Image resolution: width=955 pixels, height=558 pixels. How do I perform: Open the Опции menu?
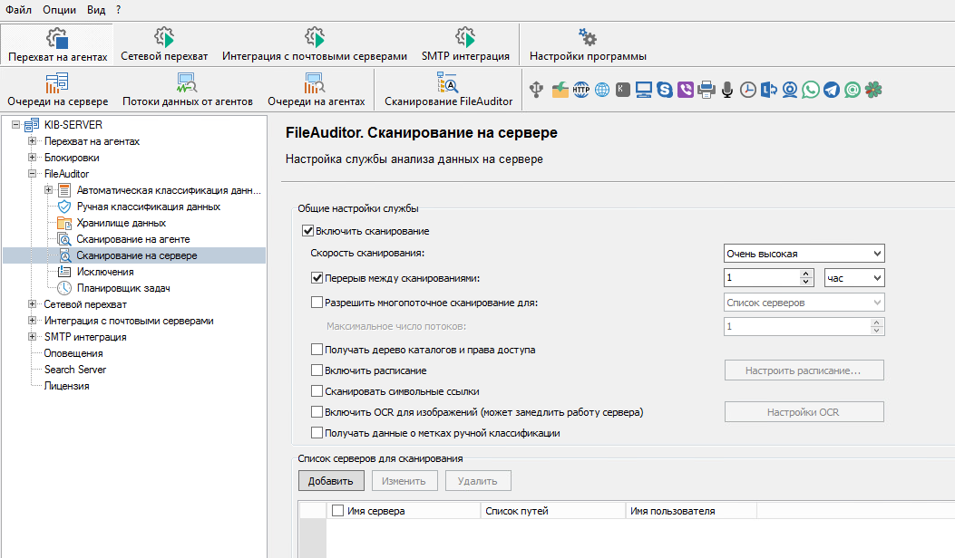59,10
